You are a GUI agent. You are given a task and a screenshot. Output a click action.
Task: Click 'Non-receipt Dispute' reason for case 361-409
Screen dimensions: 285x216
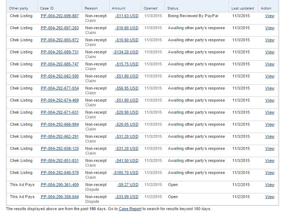point(96,187)
